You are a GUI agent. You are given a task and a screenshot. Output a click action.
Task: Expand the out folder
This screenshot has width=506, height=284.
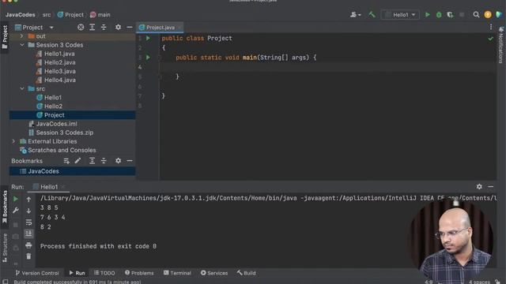[x=21, y=36]
